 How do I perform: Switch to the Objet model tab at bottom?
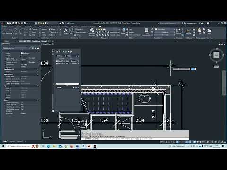tap(5, 141)
